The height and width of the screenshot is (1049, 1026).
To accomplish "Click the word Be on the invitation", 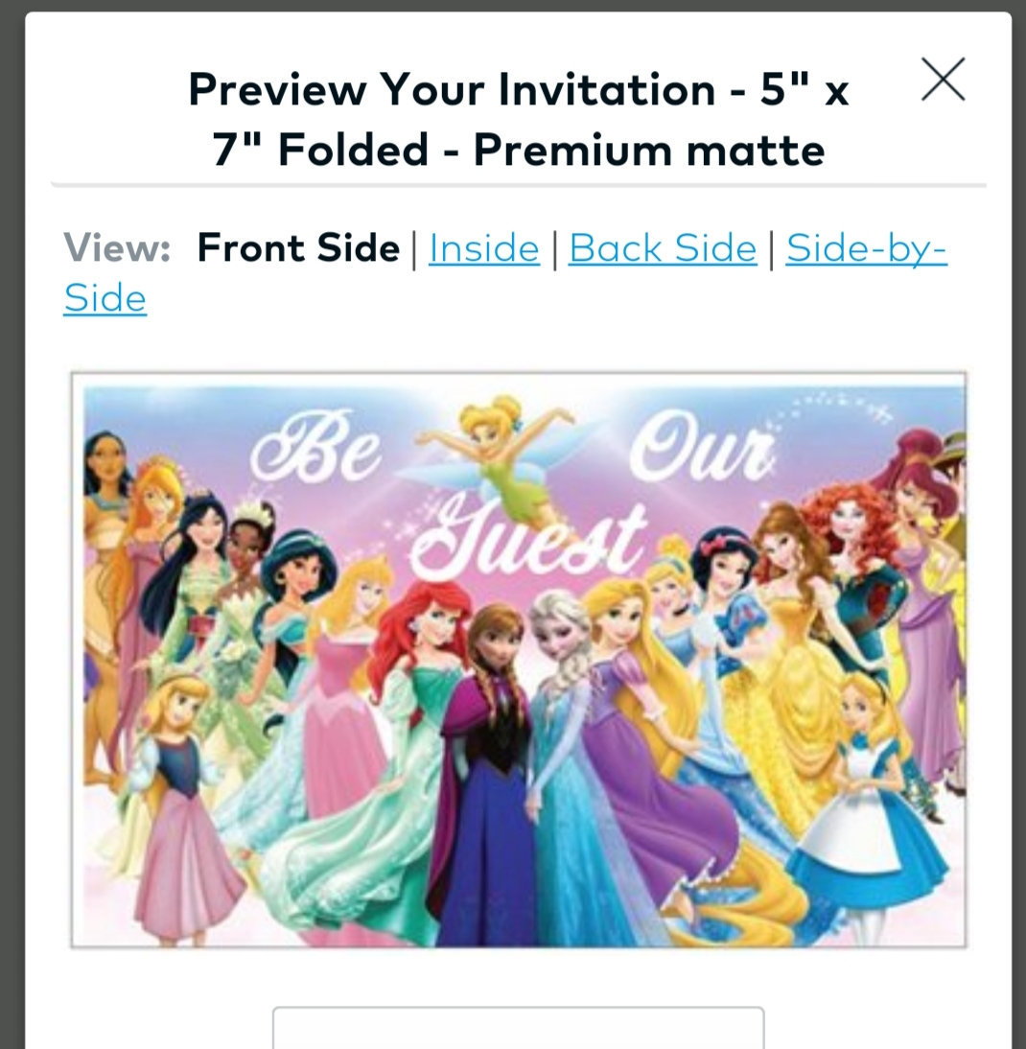I will point(315,447).
